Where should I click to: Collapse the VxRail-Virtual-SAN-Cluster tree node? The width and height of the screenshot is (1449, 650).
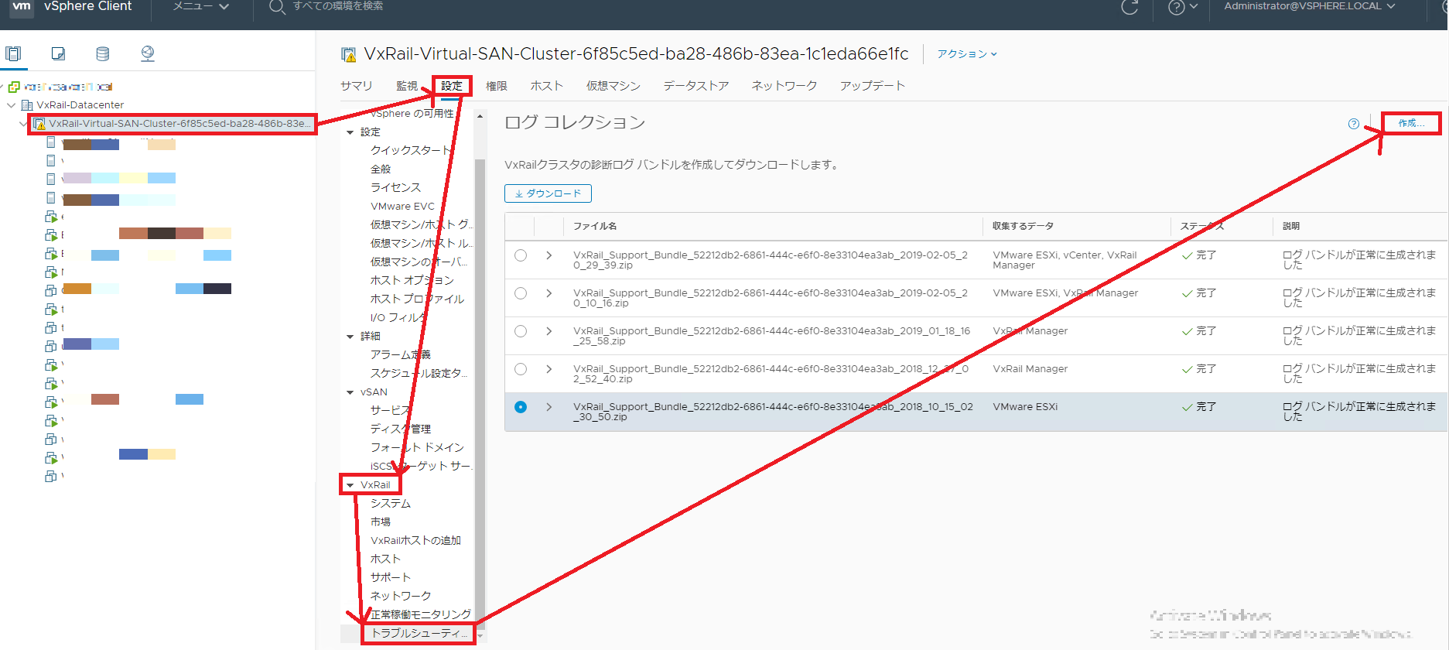coord(23,124)
